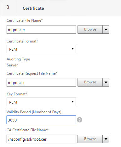Click the Certificate section heading
This screenshot has width=121, height=147.
point(33,8)
